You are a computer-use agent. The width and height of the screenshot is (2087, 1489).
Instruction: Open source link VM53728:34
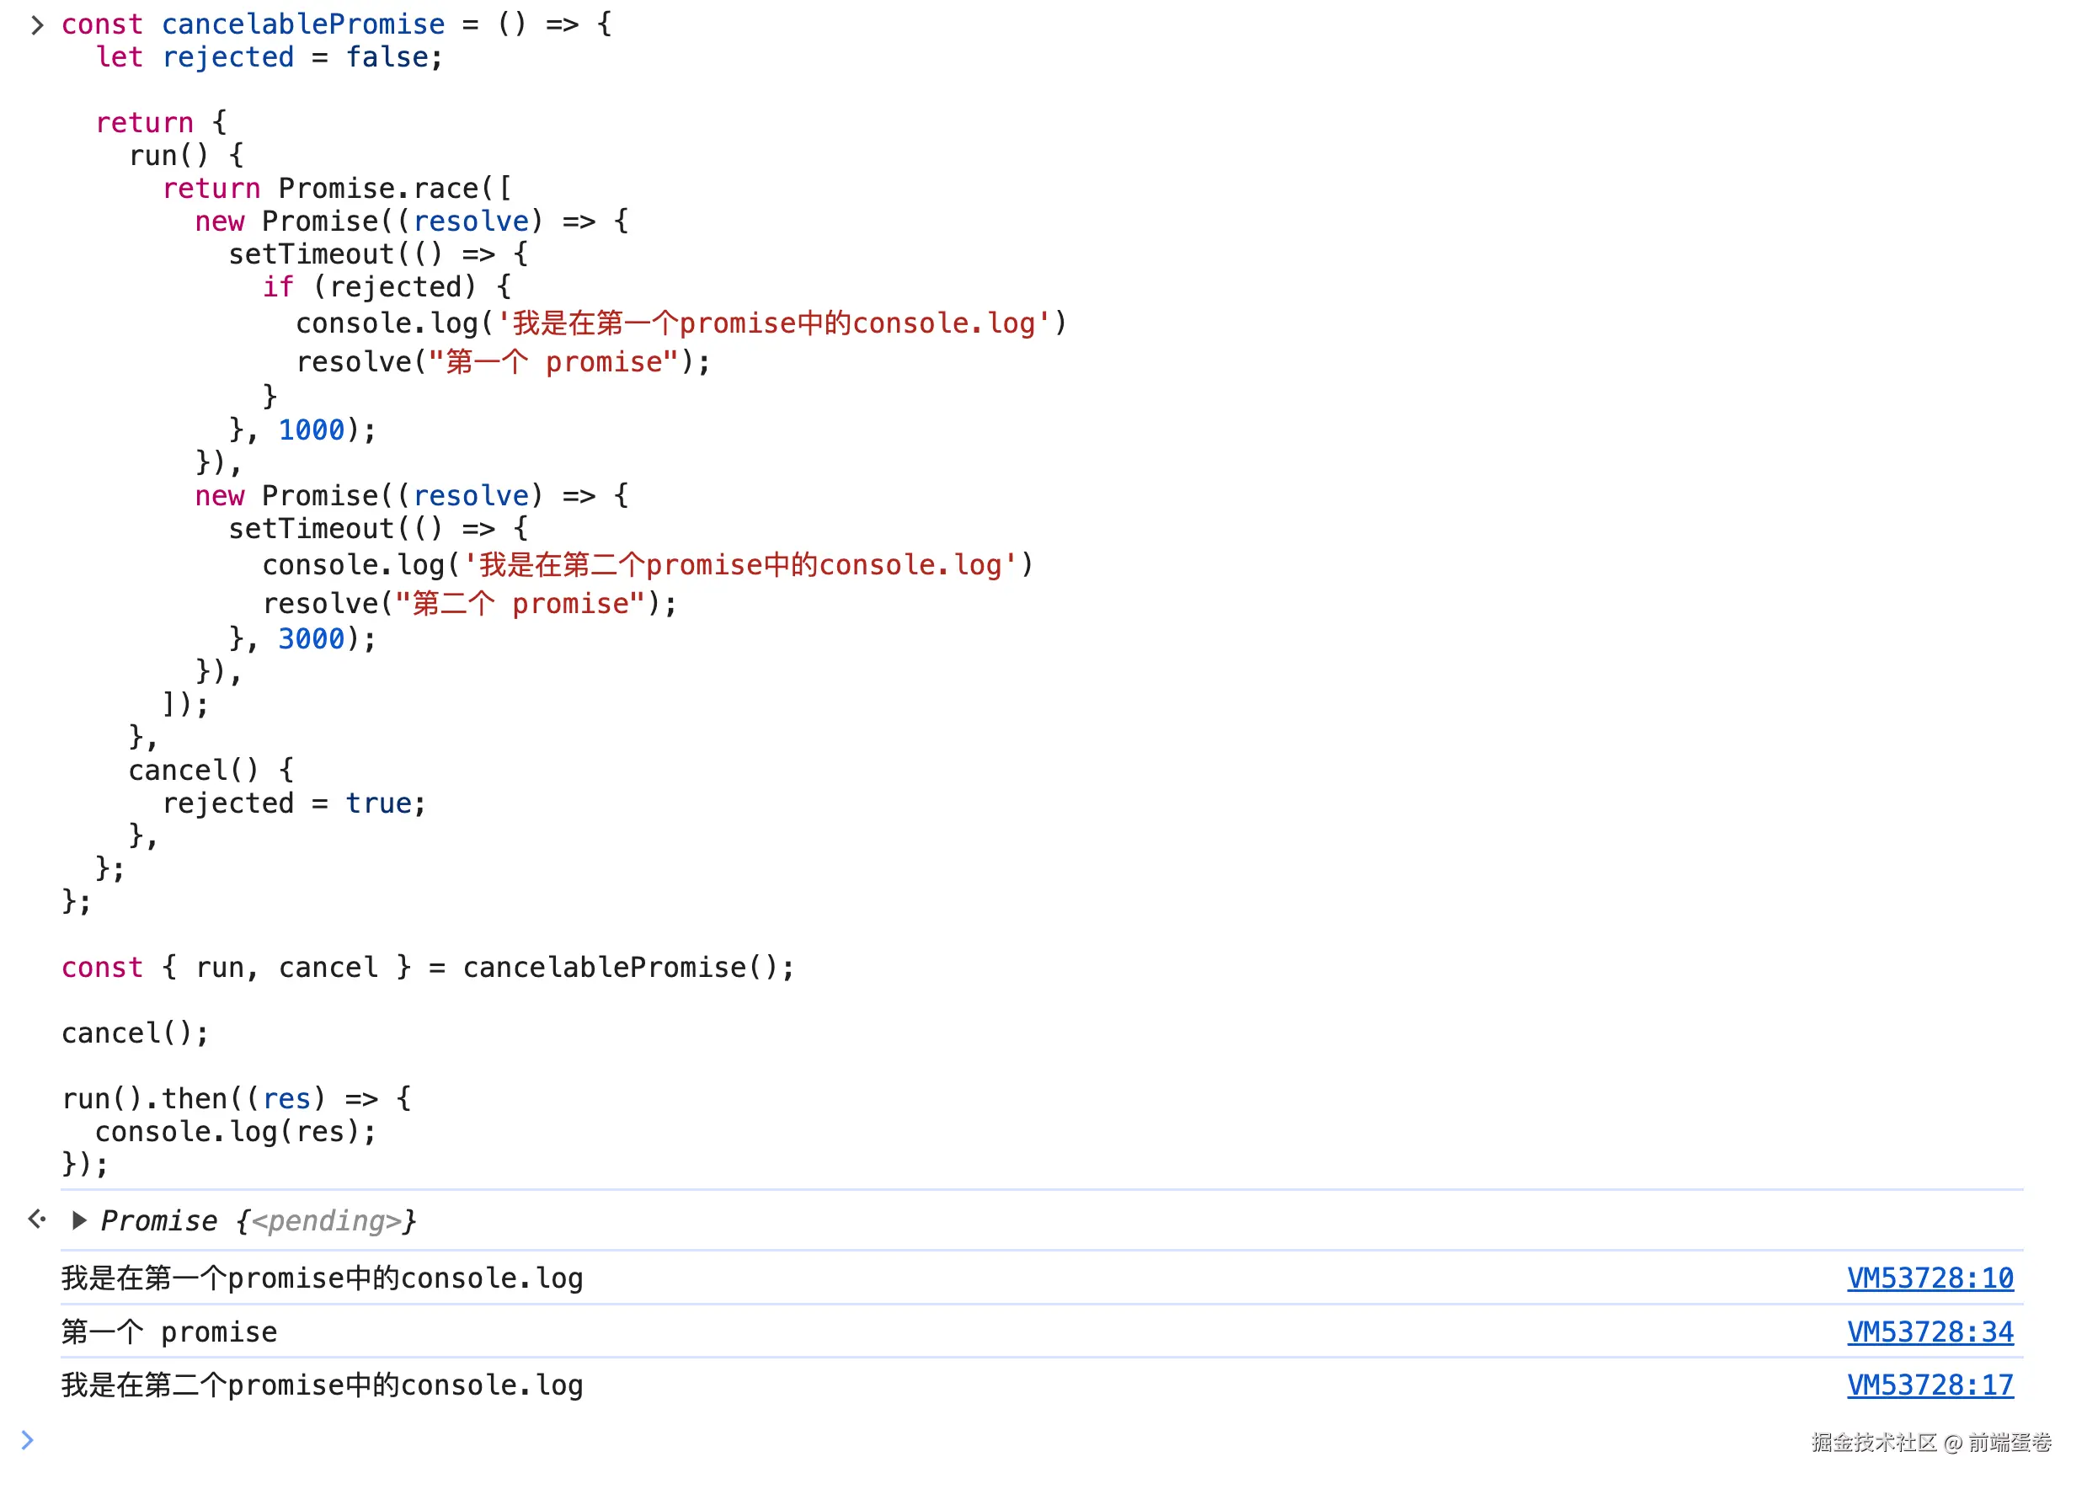pyautogui.click(x=1930, y=1332)
